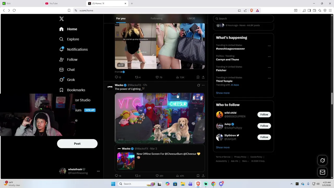The image size is (334, 188).
Task: Open Grok in the sidebar
Action: click(67, 80)
